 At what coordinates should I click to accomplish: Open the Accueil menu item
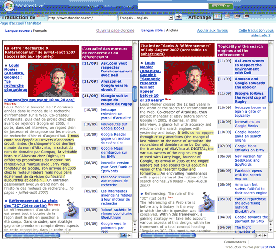coord(93,6)
